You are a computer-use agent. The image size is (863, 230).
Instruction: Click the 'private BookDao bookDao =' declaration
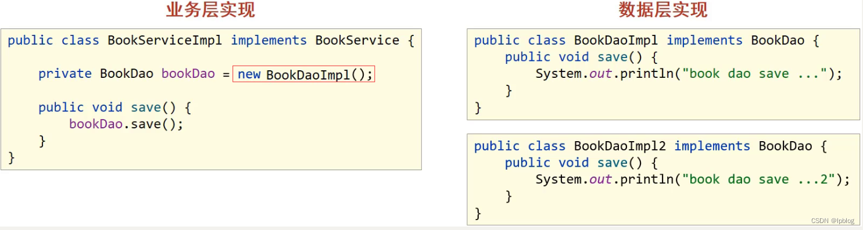[135, 74]
